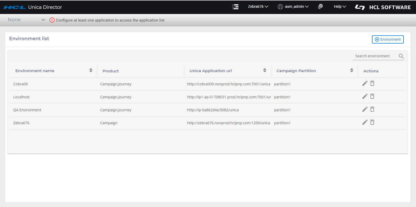Open the server list icon in header

point(235,7)
